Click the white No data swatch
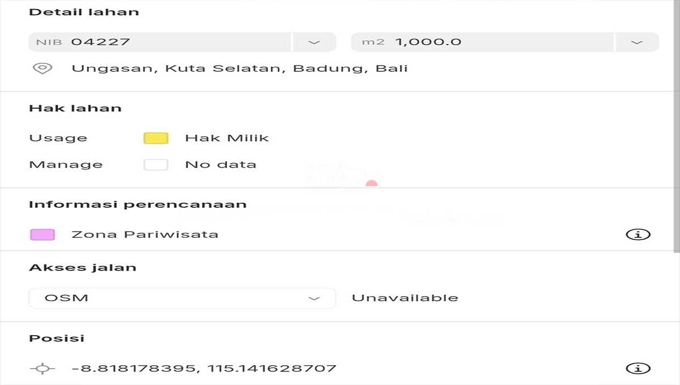This screenshot has width=680, height=385. coord(156,165)
